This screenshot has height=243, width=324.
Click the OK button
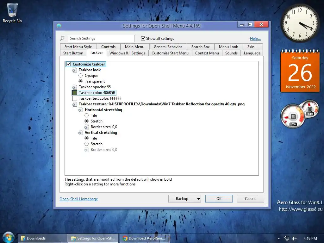pos(219,199)
